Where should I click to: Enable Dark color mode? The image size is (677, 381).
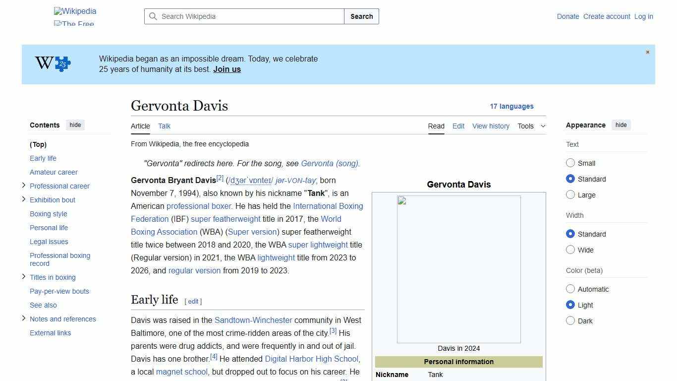tap(570, 321)
